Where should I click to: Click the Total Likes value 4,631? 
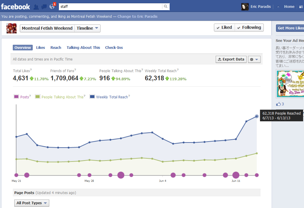click(x=21, y=78)
